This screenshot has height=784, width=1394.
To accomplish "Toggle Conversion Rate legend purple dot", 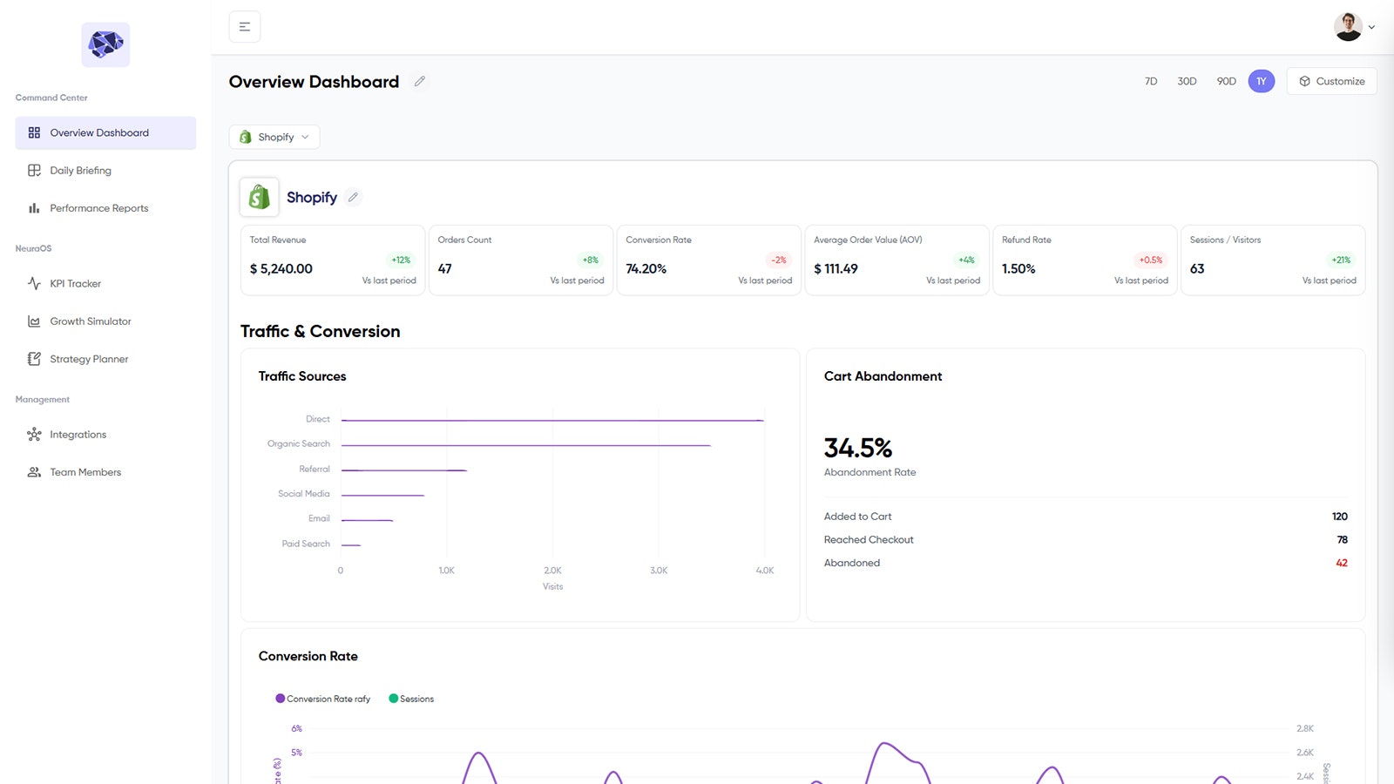I will tap(281, 699).
